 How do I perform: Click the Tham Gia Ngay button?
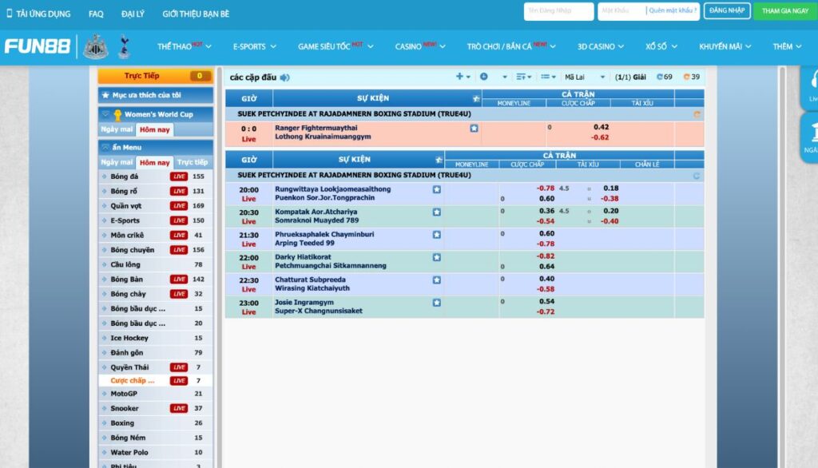click(x=784, y=11)
